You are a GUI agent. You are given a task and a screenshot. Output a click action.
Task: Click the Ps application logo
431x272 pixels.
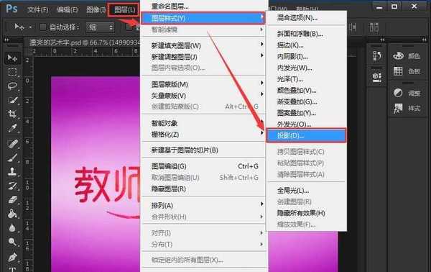coord(11,9)
